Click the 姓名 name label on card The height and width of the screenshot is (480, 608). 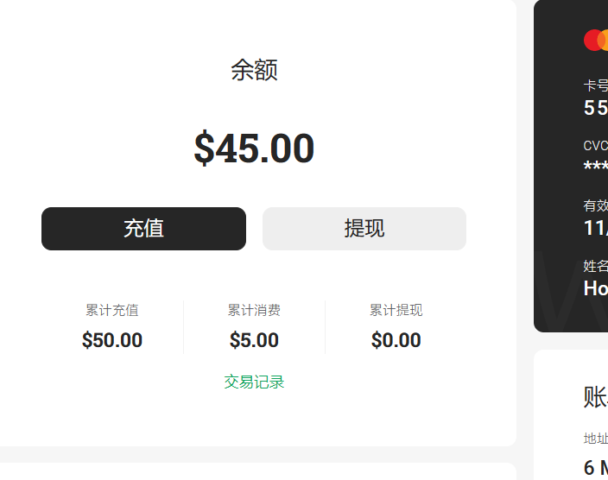click(596, 266)
